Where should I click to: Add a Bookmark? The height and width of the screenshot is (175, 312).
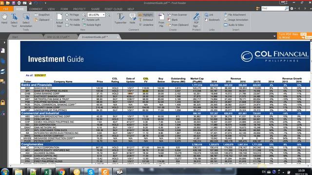point(212,20)
